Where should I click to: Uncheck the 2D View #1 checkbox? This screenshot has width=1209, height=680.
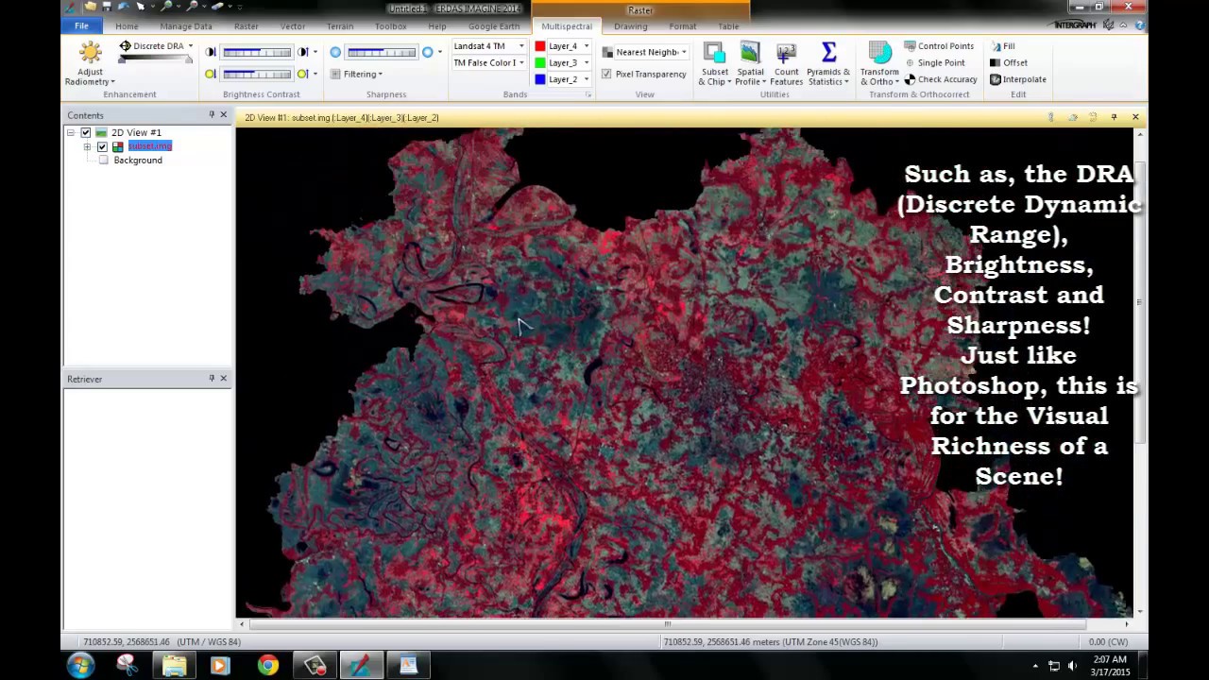click(85, 132)
